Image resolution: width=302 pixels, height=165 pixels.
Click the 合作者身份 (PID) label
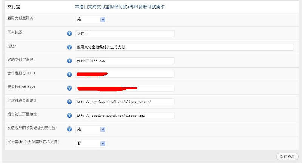click(x=22, y=73)
